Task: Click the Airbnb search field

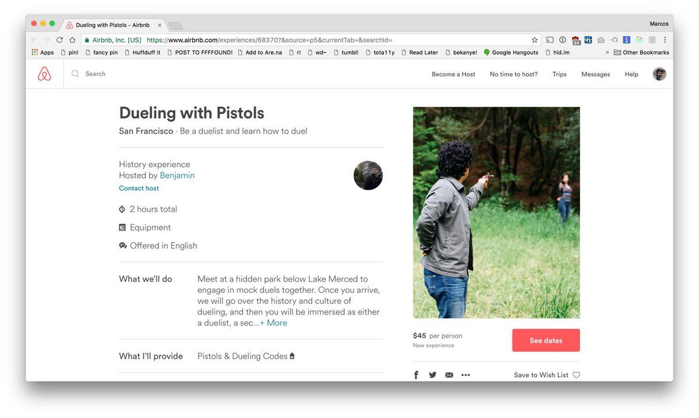Action: 175,74
